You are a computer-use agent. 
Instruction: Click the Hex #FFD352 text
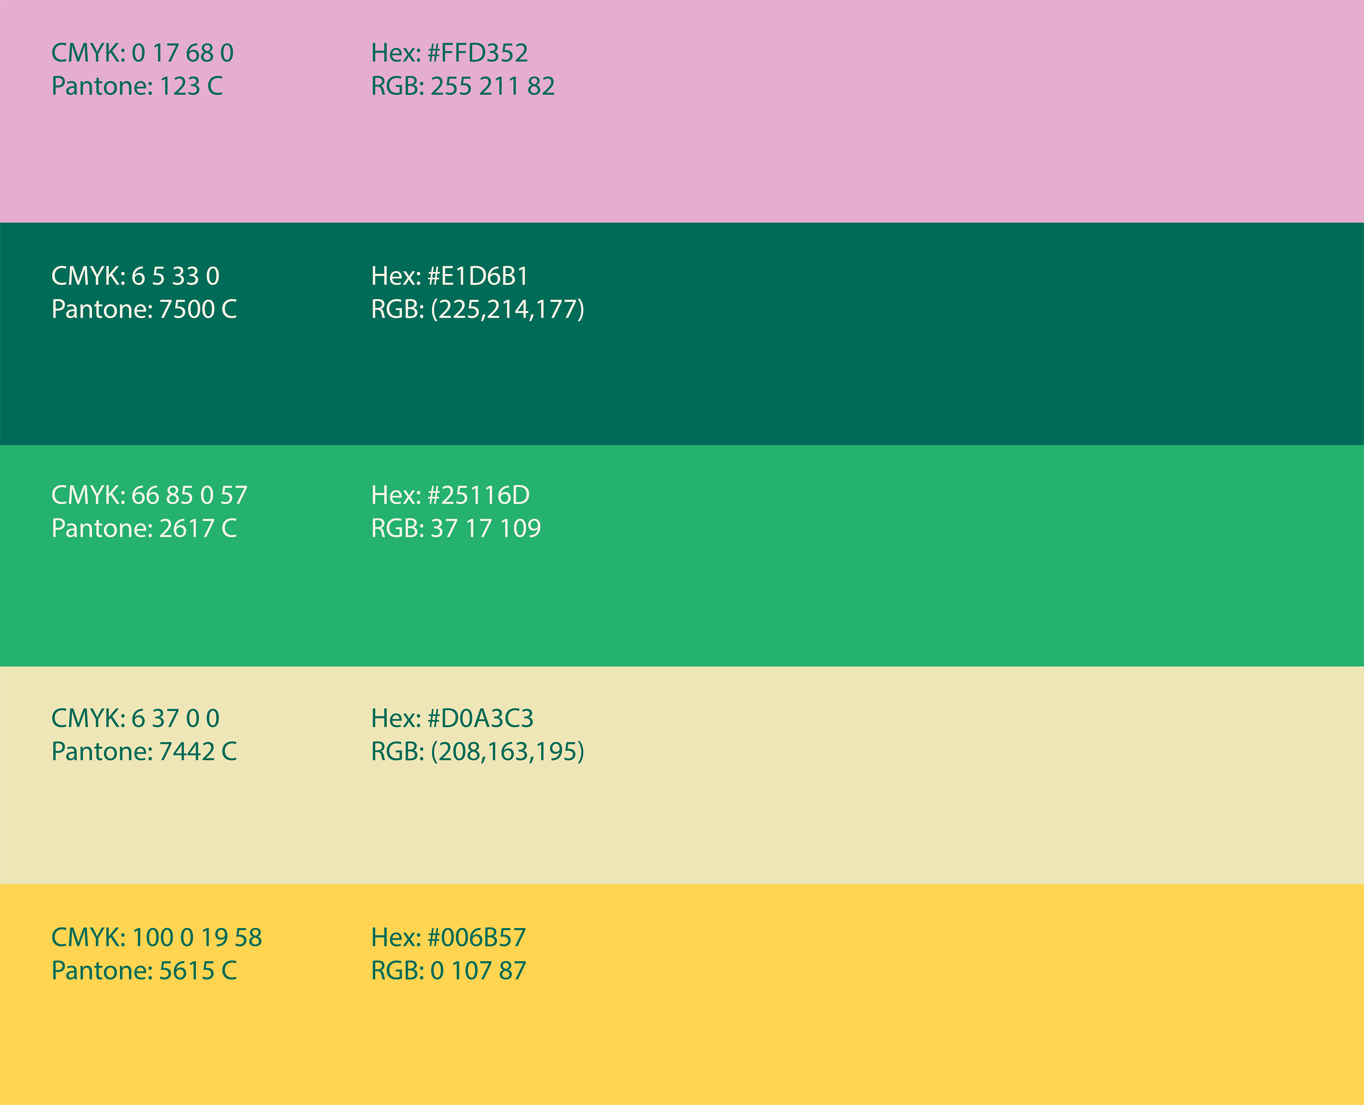tap(449, 53)
